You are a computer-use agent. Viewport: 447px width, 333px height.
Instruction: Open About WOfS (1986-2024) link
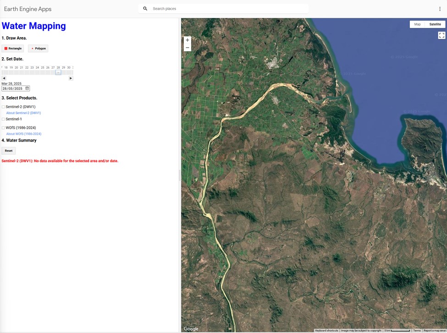tap(24, 134)
